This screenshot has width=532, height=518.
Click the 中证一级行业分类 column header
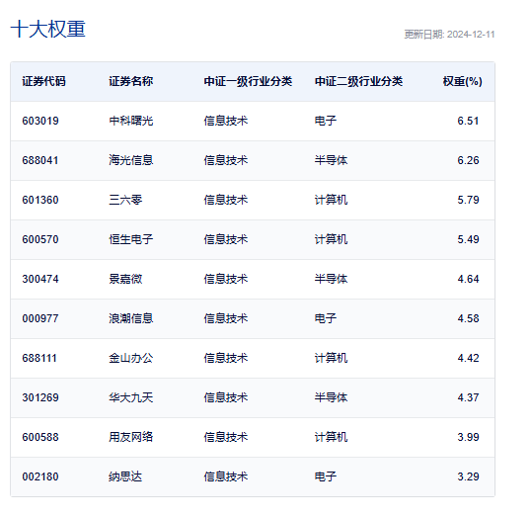(x=248, y=82)
